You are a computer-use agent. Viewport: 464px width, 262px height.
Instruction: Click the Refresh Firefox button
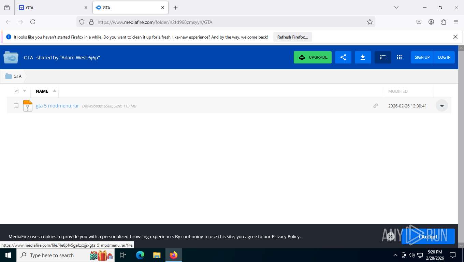point(293,37)
